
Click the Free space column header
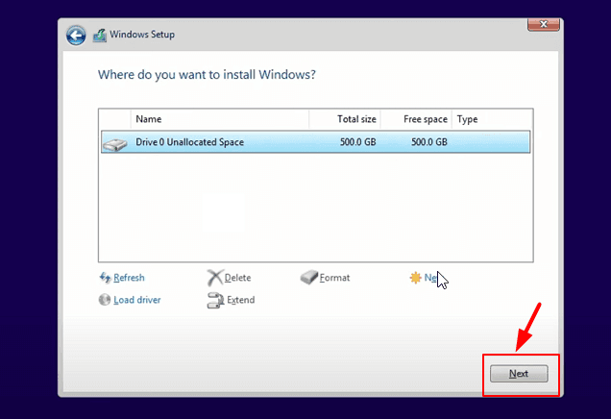(416, 119)
